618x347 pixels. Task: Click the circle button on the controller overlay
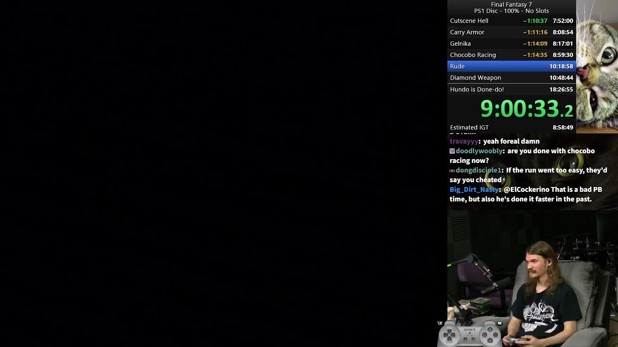495,335
